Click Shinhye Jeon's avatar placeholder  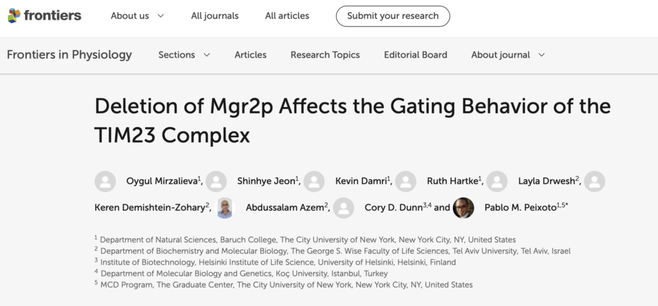click(x=216, y=182)
